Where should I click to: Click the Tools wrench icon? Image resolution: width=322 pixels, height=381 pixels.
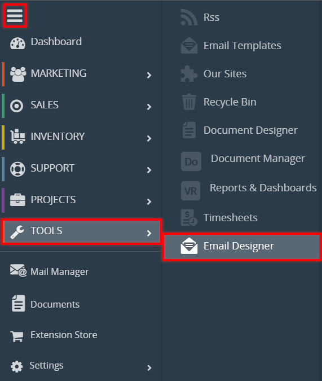pyautogui.click(x=17, y=232)
